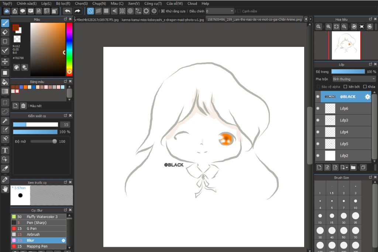Select the Lớp2 layer thumbnail
The width and height of the screenshot is (378, 252).
[x=330, y=156]
